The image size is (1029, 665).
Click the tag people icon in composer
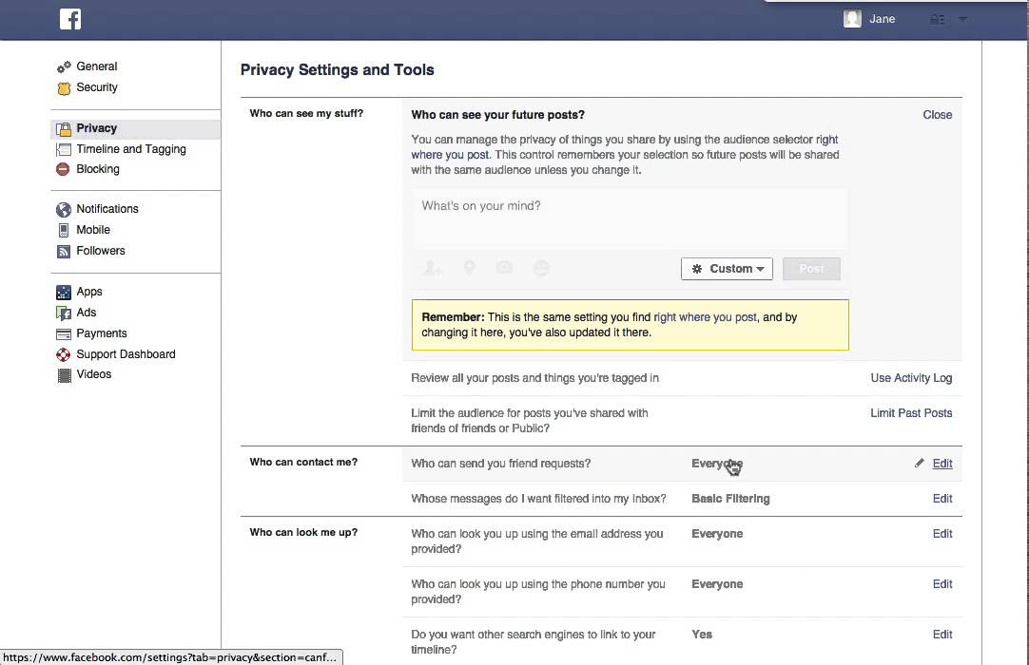point(432,269)
